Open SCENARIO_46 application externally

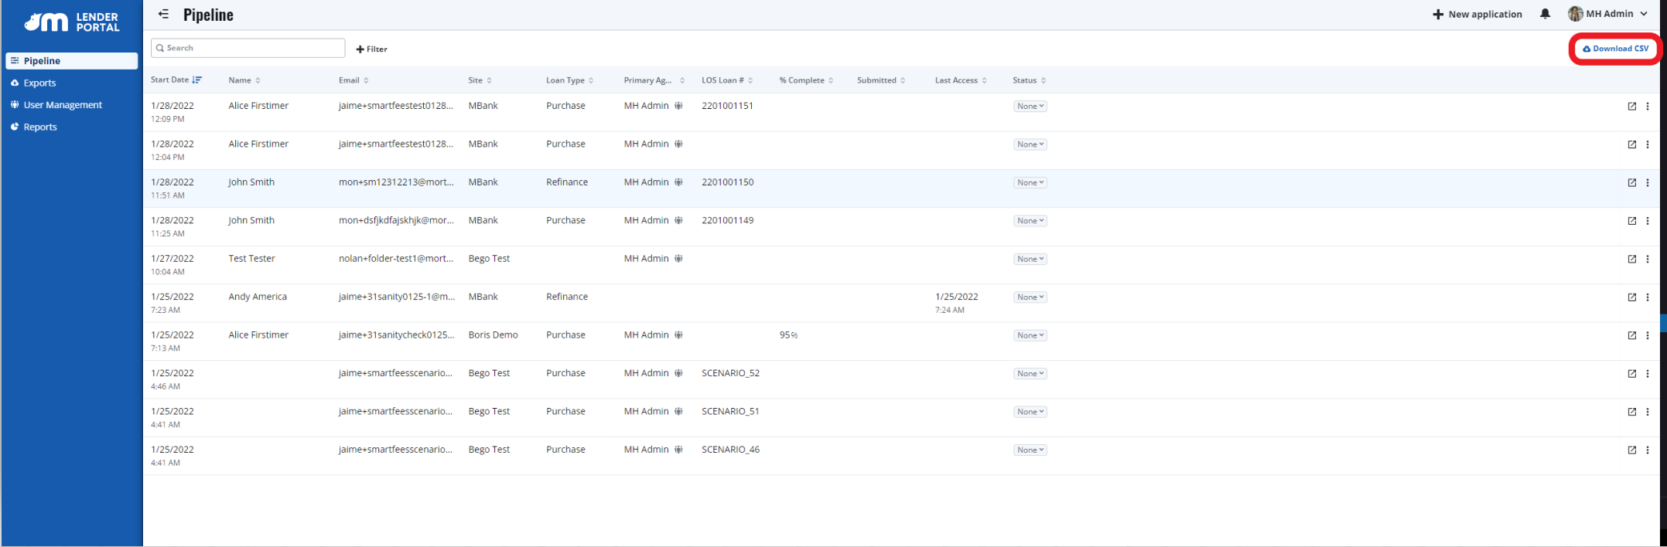pyautogui.click(x=1632, y=450)
